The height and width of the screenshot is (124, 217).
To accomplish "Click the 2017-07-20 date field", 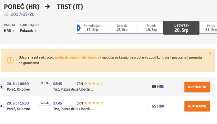I will point(22,14).
